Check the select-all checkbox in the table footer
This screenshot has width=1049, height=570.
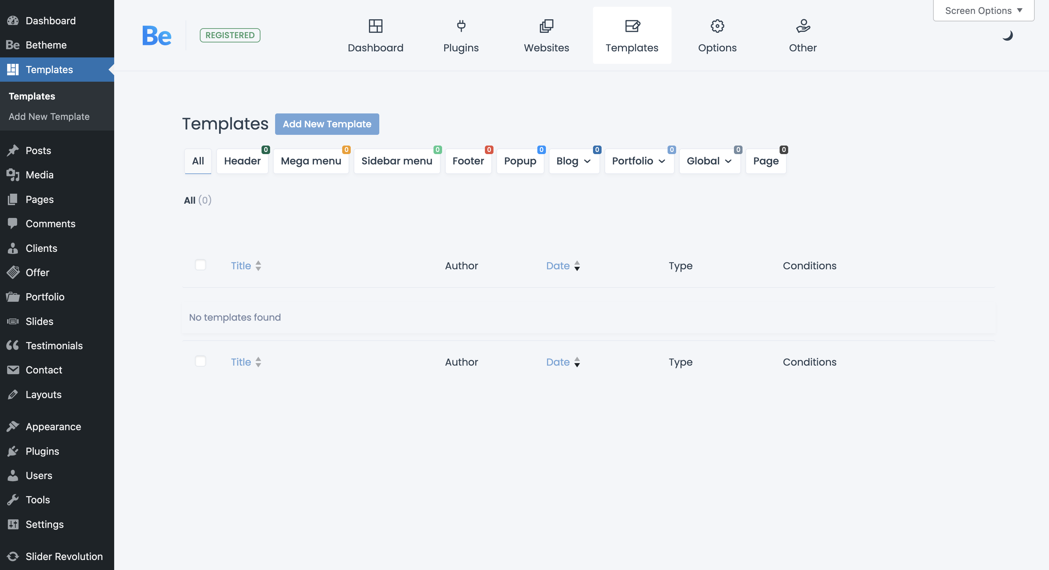coord(201,361)
